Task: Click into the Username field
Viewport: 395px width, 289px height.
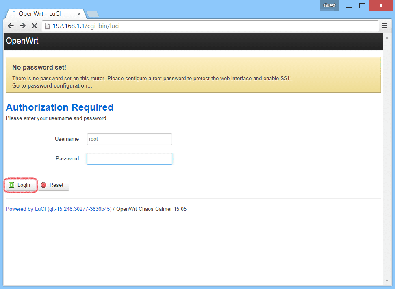Action: point(129,139)
